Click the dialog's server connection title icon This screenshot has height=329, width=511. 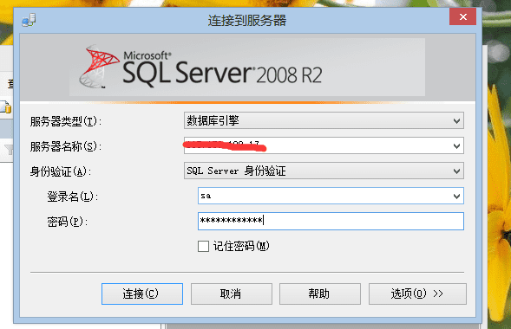tap(29, 20)
